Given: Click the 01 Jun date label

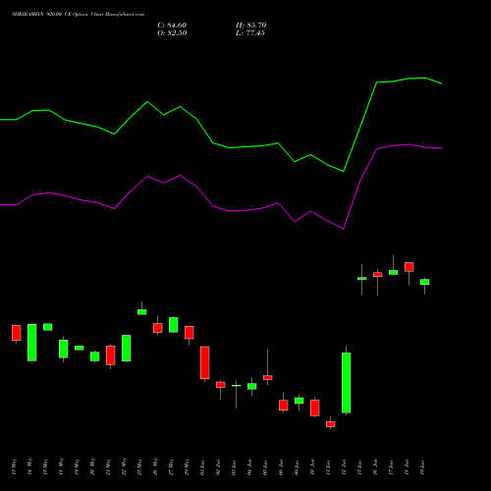Looking at the screenshot, I should 202,467.
